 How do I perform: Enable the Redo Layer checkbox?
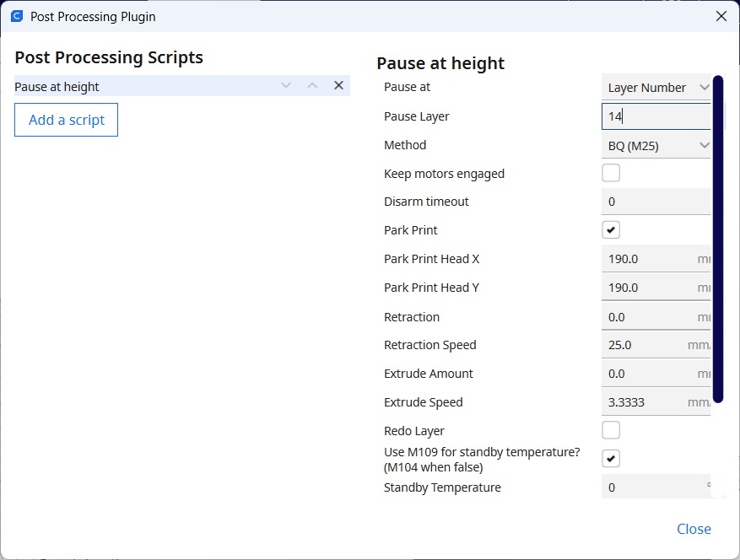pos(611,431)
